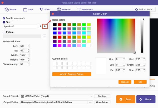Click Back to Home button
The image size is (158, 108).
144,9
